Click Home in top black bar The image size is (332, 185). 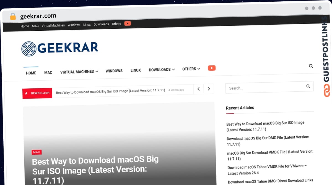[25, 26]
